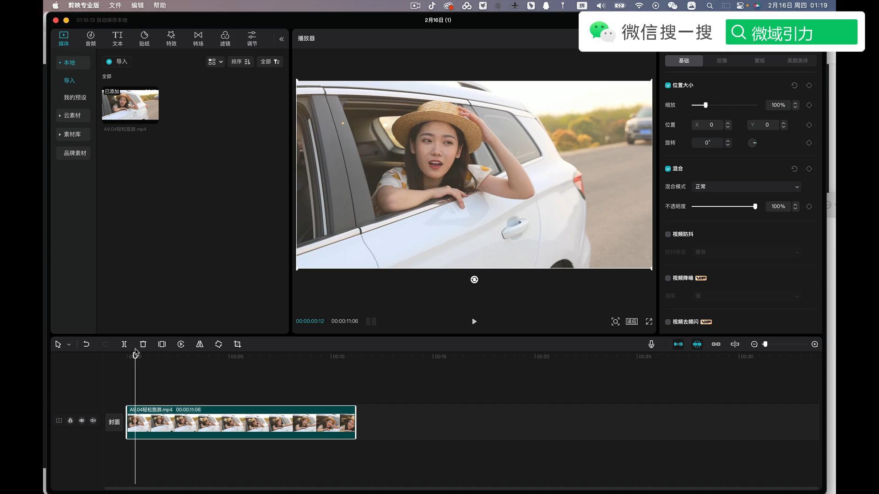Reset the 位置大小 section
The image size is (879, 494).
coord(794,86)
